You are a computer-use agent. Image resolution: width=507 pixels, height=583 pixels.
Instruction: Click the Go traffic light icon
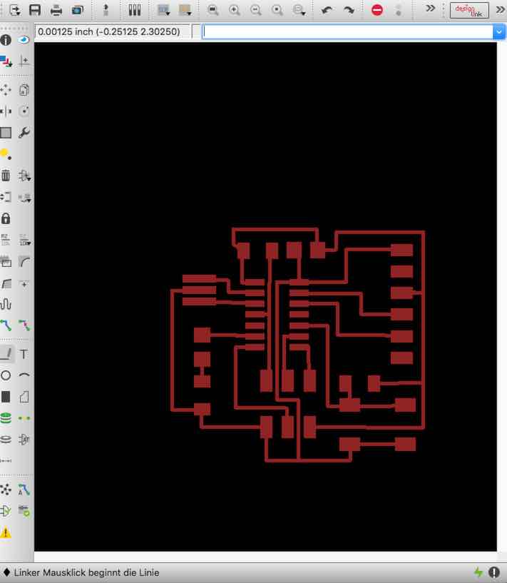(399, 10)
